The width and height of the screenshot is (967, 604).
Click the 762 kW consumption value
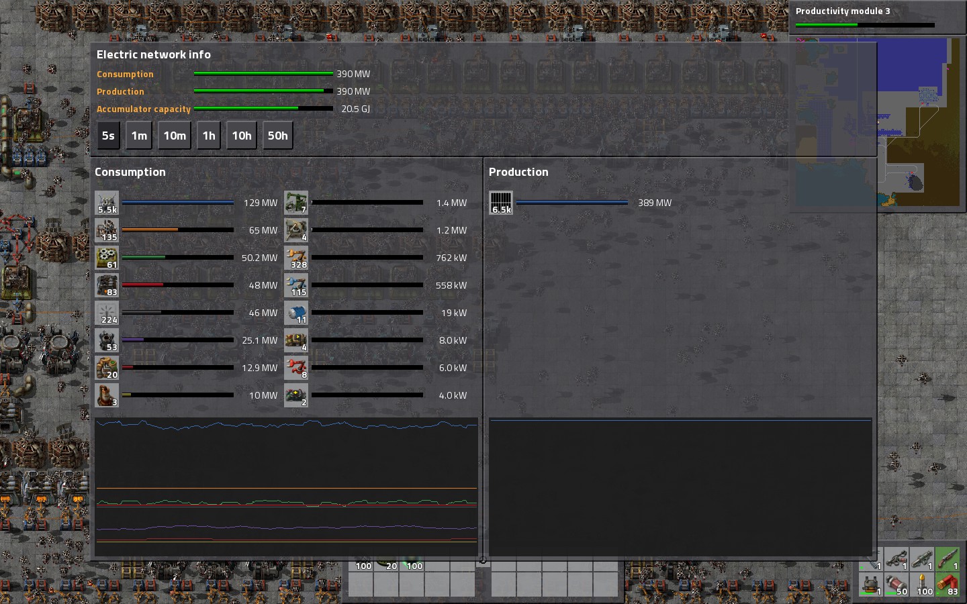[451, 258]
